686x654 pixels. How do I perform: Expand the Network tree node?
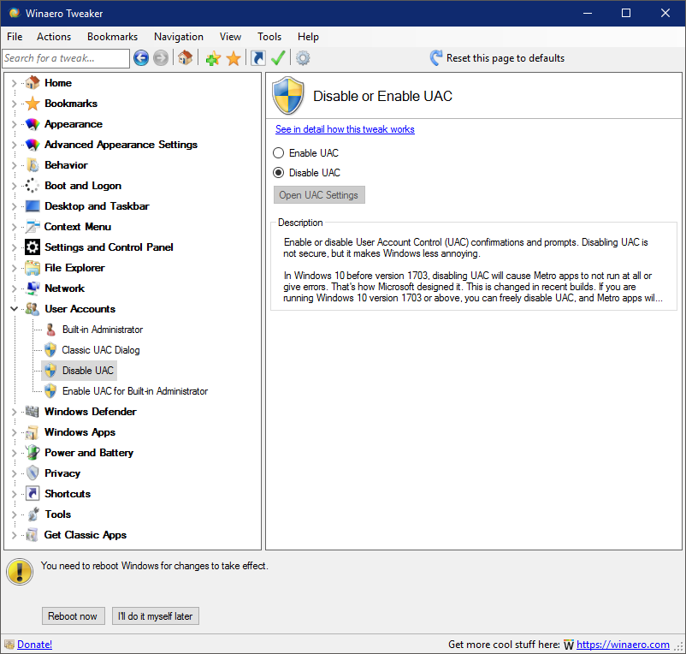pyautogui.click(x=14, y=289)
